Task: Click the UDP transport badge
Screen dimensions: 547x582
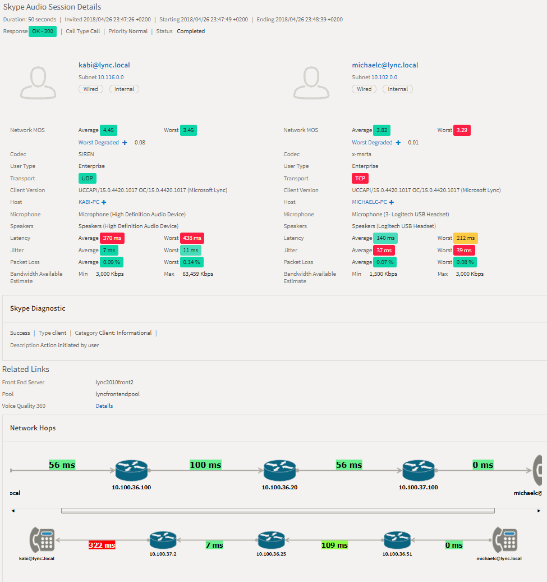Action: [x=88, y=179]
